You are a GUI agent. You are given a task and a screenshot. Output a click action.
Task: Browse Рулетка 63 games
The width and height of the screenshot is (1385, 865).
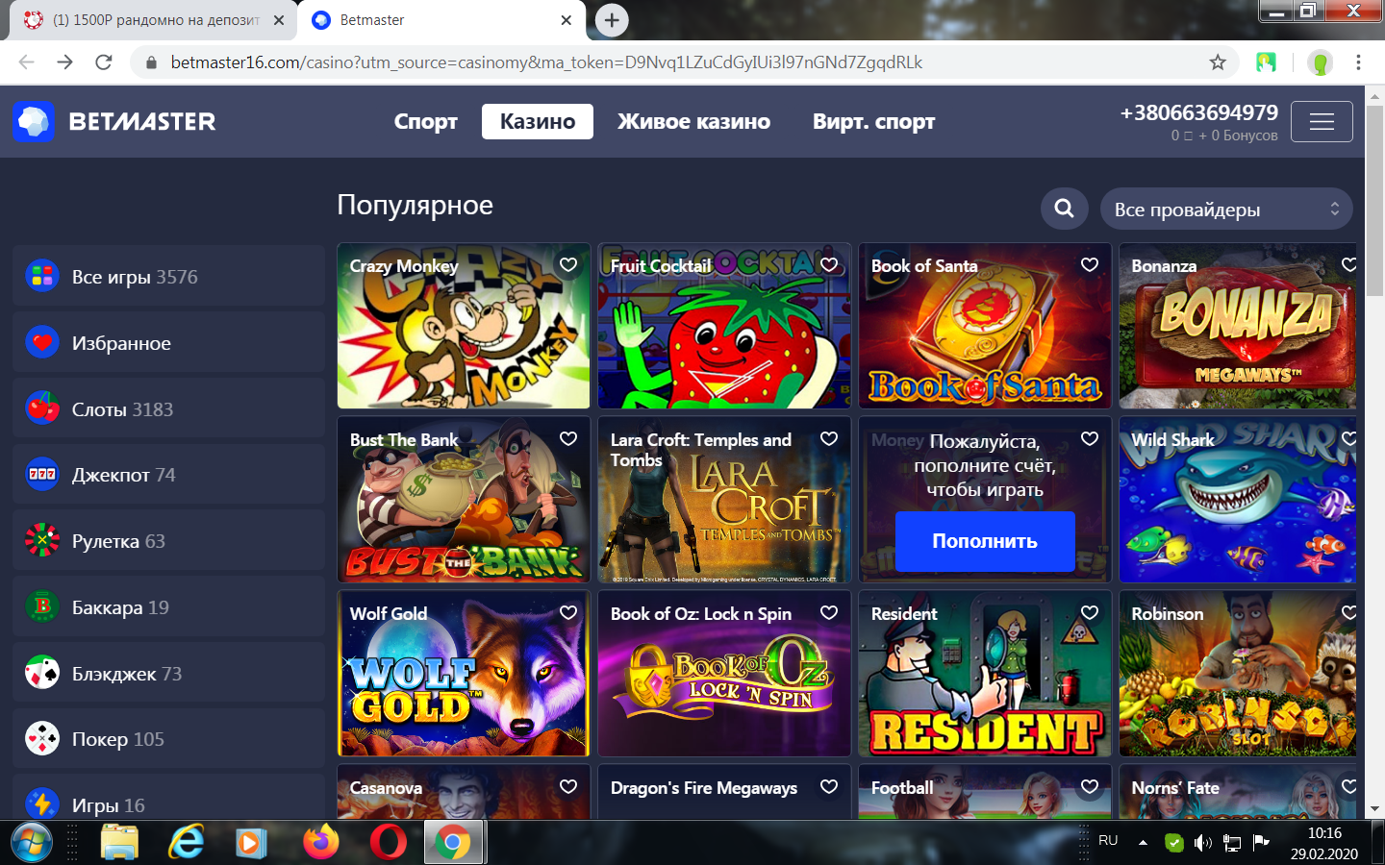pyautogui.click(x=169, y=541)
